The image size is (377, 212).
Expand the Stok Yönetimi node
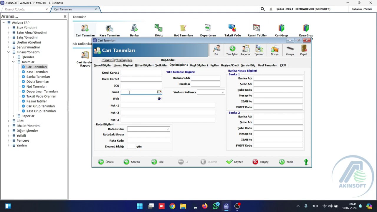[x=8, y=28]
